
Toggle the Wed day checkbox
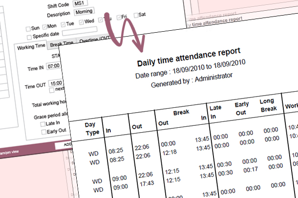81,22
